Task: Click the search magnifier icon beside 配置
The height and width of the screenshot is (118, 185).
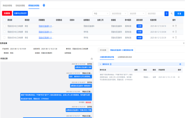Action: pos(171,13)
